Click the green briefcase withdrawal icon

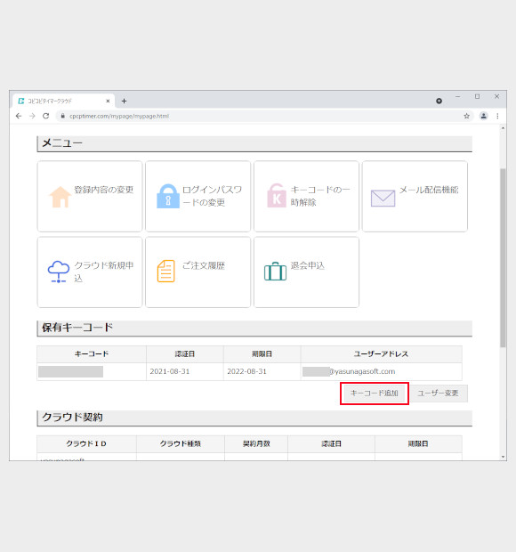[275, 272]
